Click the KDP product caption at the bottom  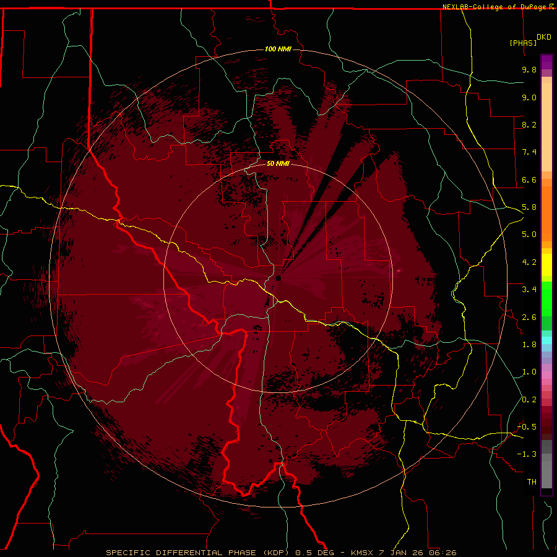tap(281, 553)
